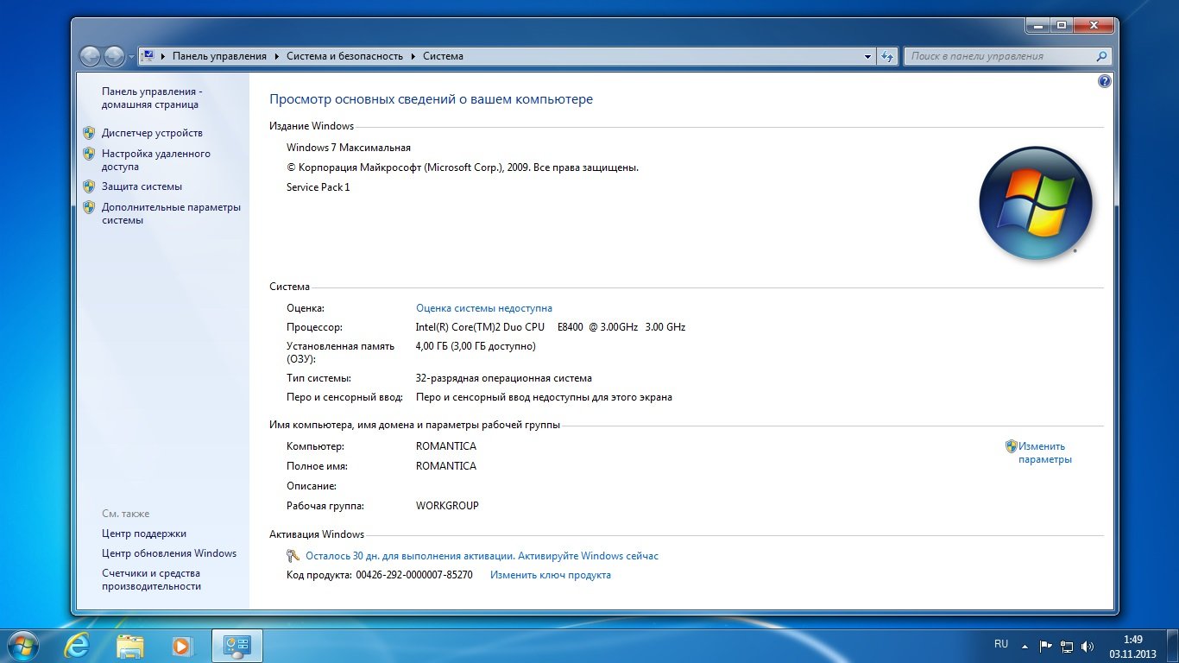1179x663 pixels.
Task: Expand arrow after "Панель управления" breadcrumb
Action: coord(277,56)
